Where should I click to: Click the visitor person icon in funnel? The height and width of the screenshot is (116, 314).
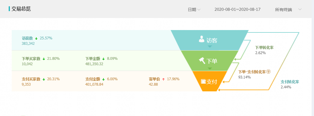pos(202,39)
